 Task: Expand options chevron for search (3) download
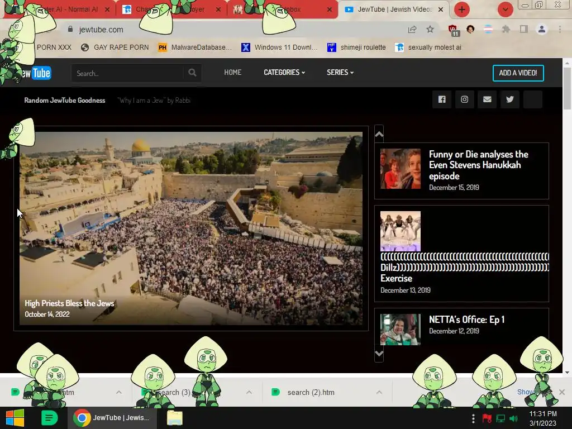point(249,392)
